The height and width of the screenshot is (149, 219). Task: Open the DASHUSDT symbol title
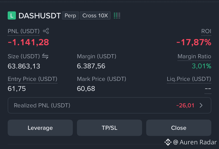coord(40,16)
